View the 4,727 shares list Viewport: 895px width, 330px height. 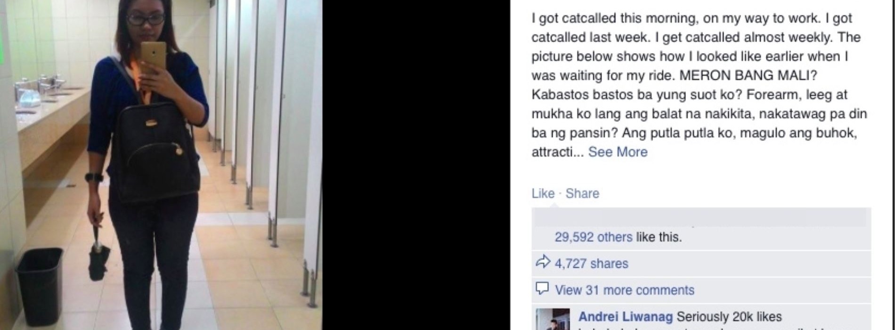[592, 263]
